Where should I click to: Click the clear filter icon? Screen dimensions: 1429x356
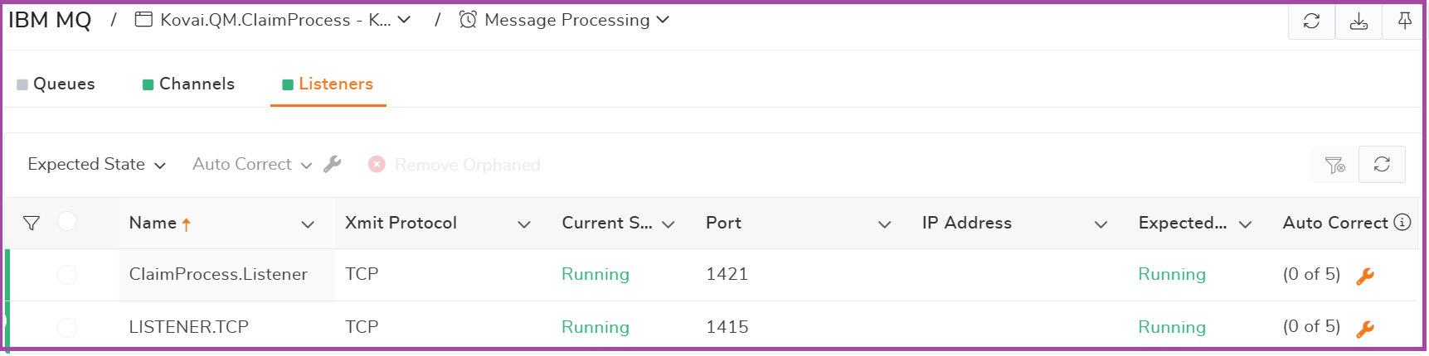[1334, 165]
